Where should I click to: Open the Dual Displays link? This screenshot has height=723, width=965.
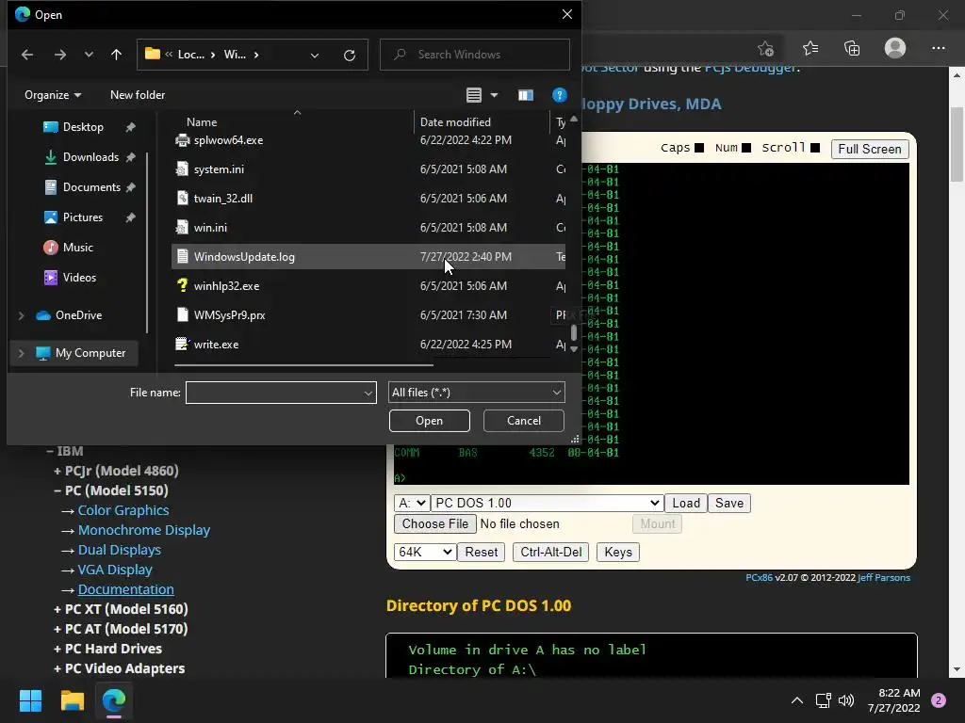click(x=120, y=550)
